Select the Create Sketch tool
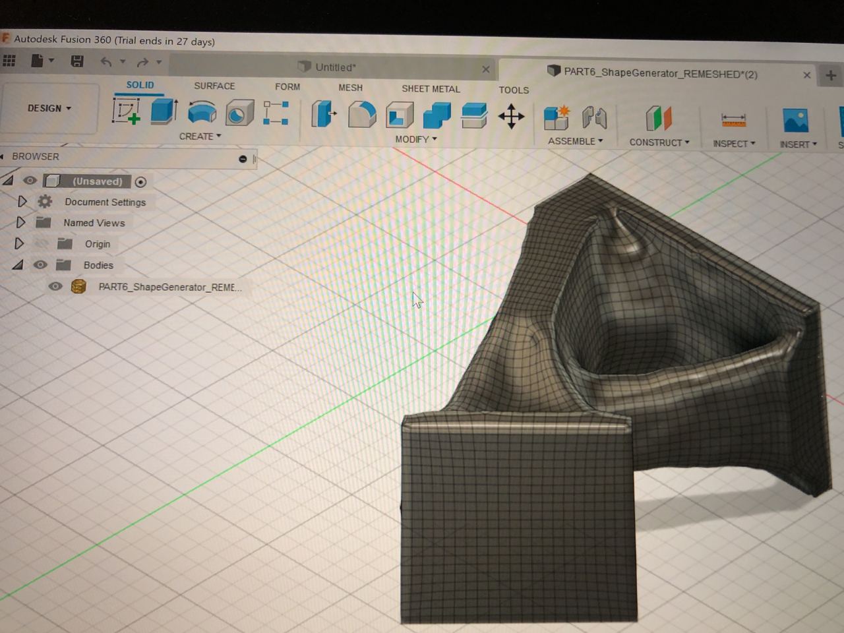Screen dimensions: 844x633 [127, 111]
